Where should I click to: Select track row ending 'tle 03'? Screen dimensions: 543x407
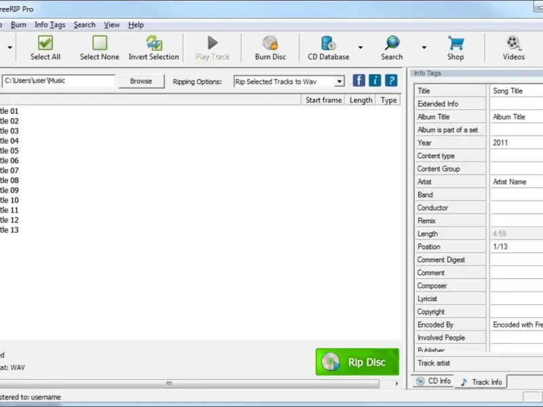coord(10,131)
